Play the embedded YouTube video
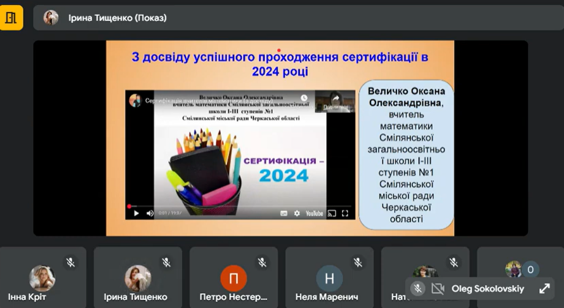This screenshot has height=308, width=564. 136,213
